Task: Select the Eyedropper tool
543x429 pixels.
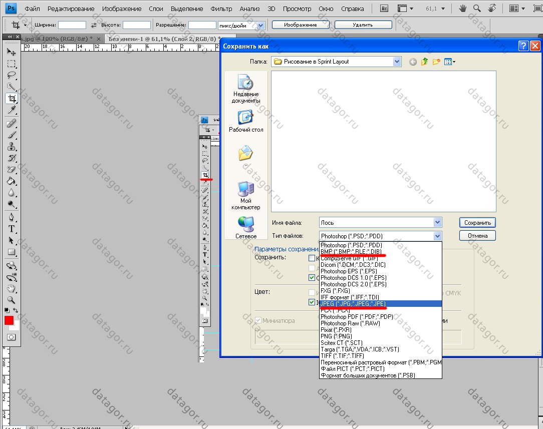Action: [x=12, y=110]
